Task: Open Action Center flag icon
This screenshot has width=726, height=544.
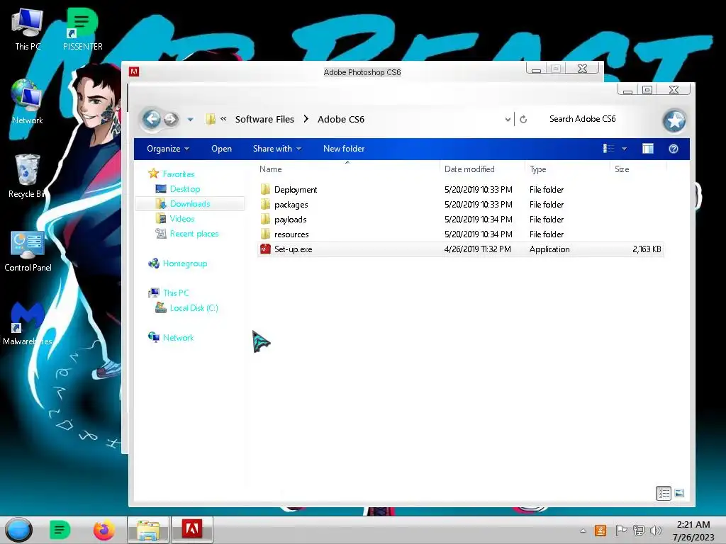Action: point(621,531)
